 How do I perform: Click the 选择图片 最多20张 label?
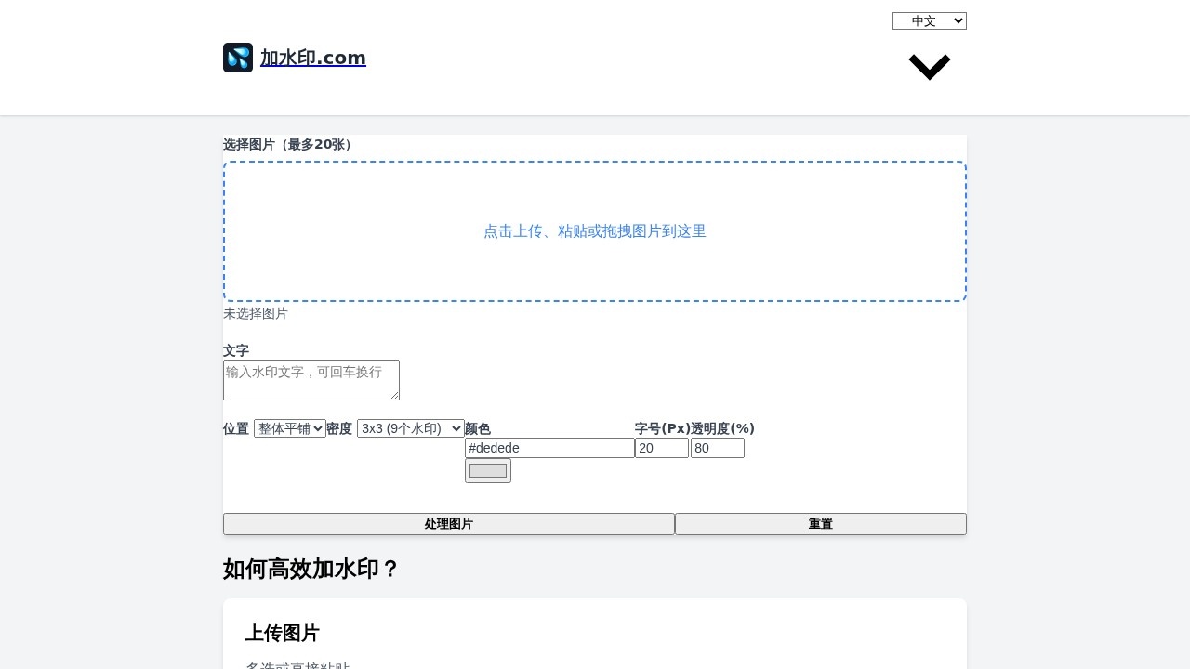tap(287, 145)
